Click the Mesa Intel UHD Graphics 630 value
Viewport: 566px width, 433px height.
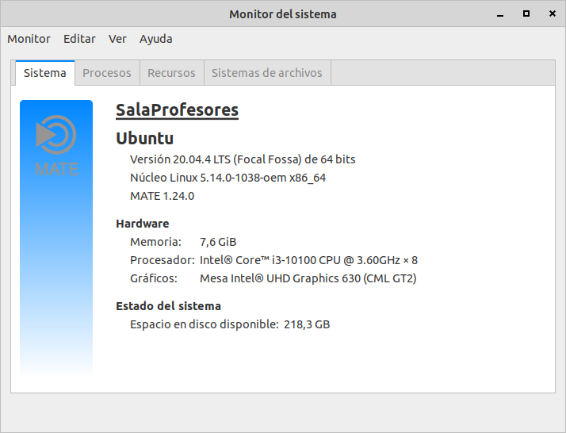(308, 278)
